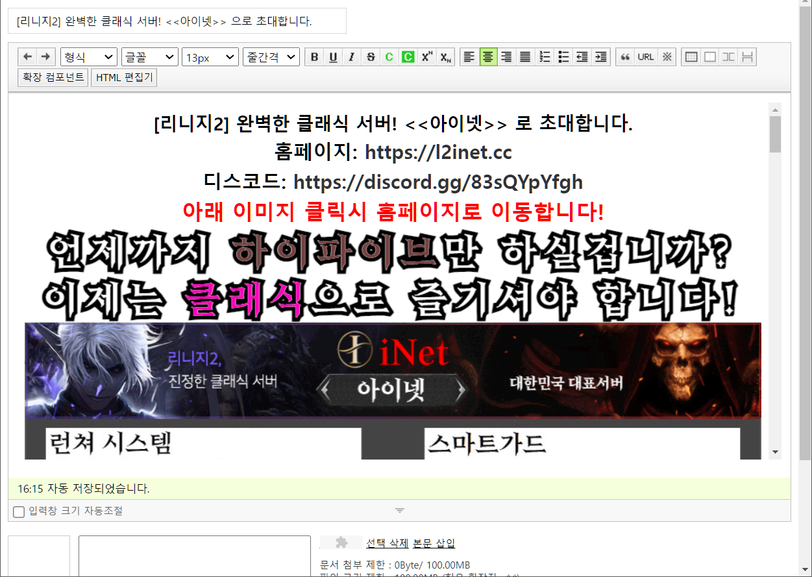The height and width of the screenshot is (577, 812).
Task: Click the post title input field
Action: pyautogui.click(x=177, y=21)
